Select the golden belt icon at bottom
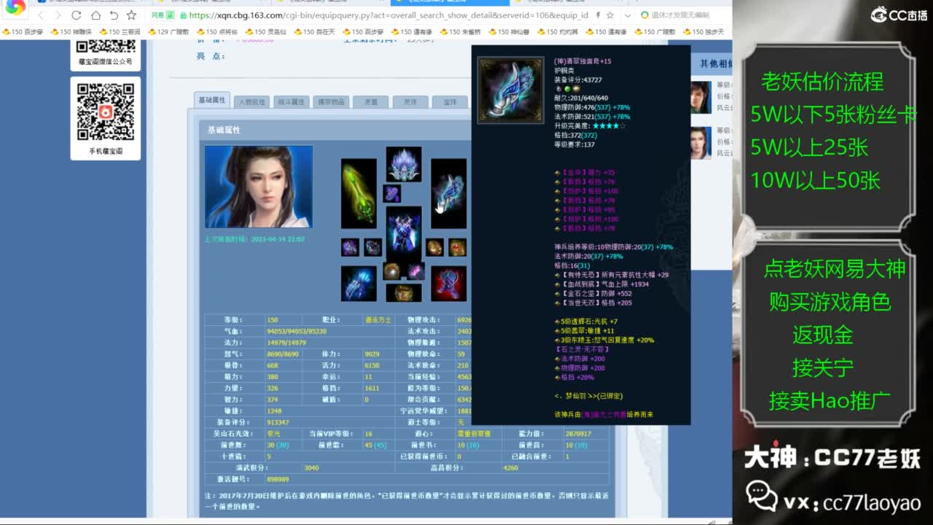The height and width of the screenshot is (525, 933). [404, 293]
